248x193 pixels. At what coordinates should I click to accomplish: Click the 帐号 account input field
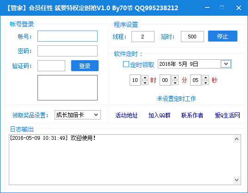tap(68, 36)
